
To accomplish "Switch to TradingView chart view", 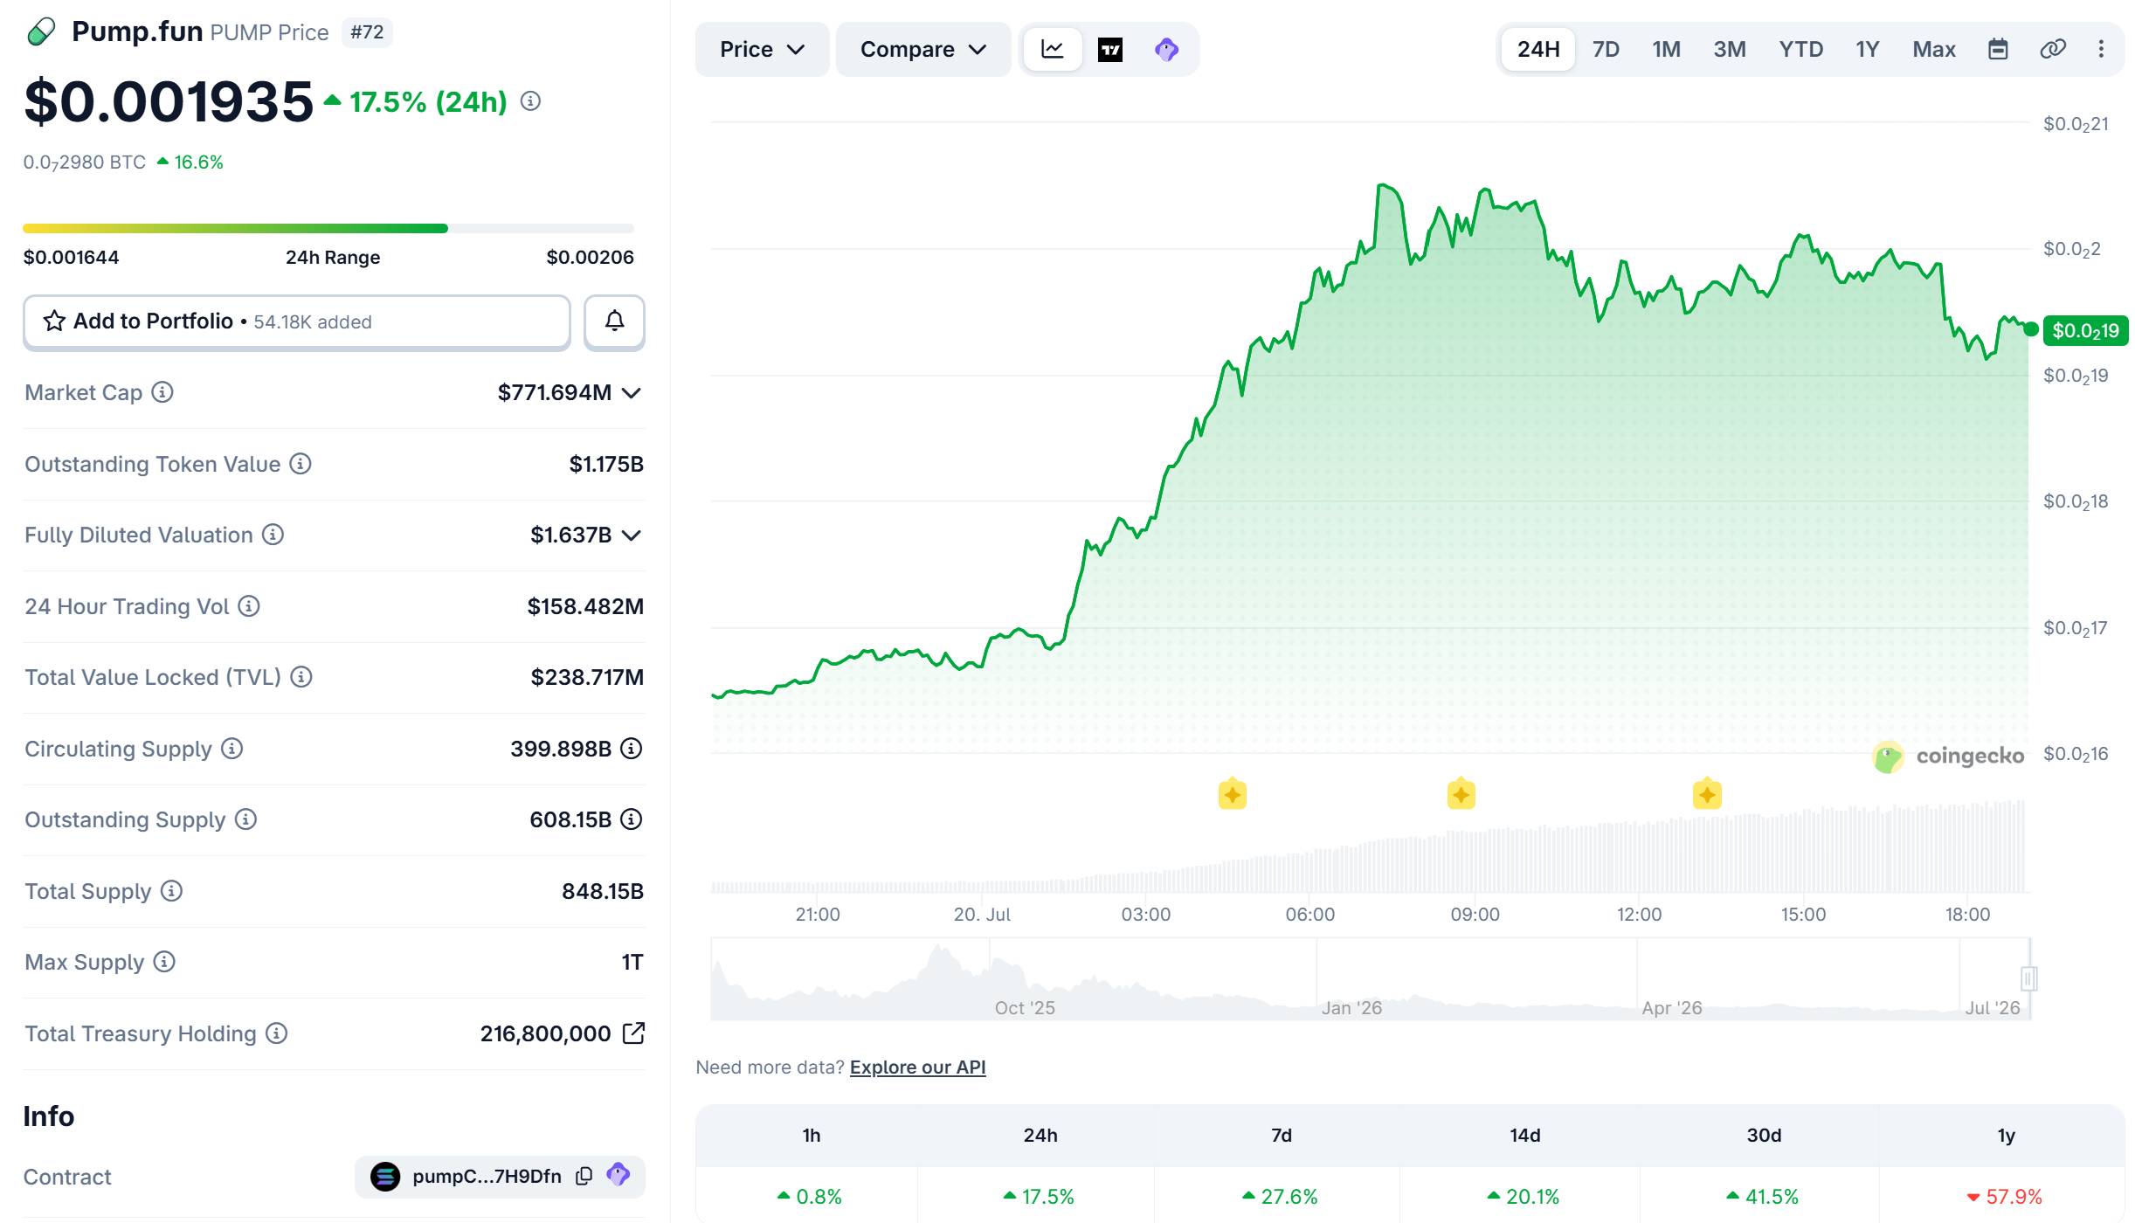I will pyautogui.click(x=1110, y=50).
